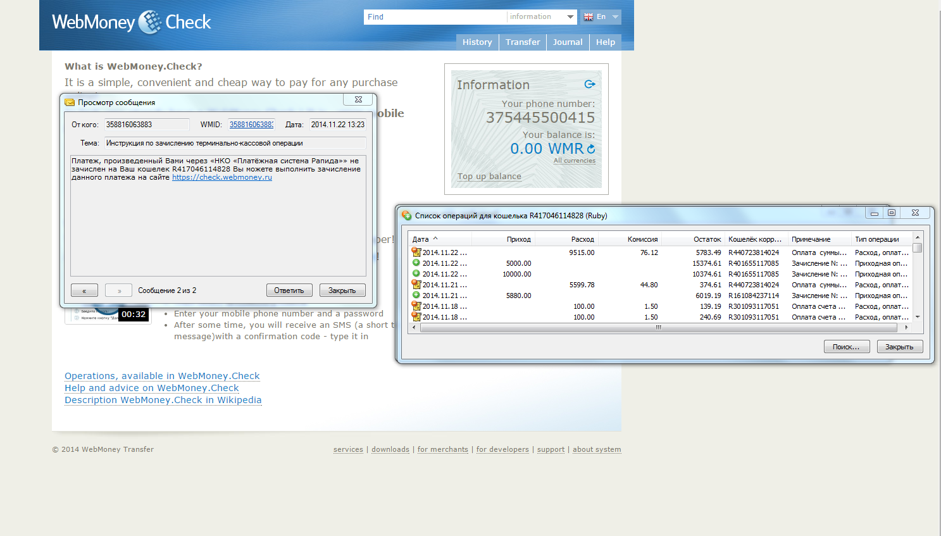Image resolution: width=941 pixels, height=536 pixels.
Task: Click Закрыть in the message viewer
Action: pos(342,290)
